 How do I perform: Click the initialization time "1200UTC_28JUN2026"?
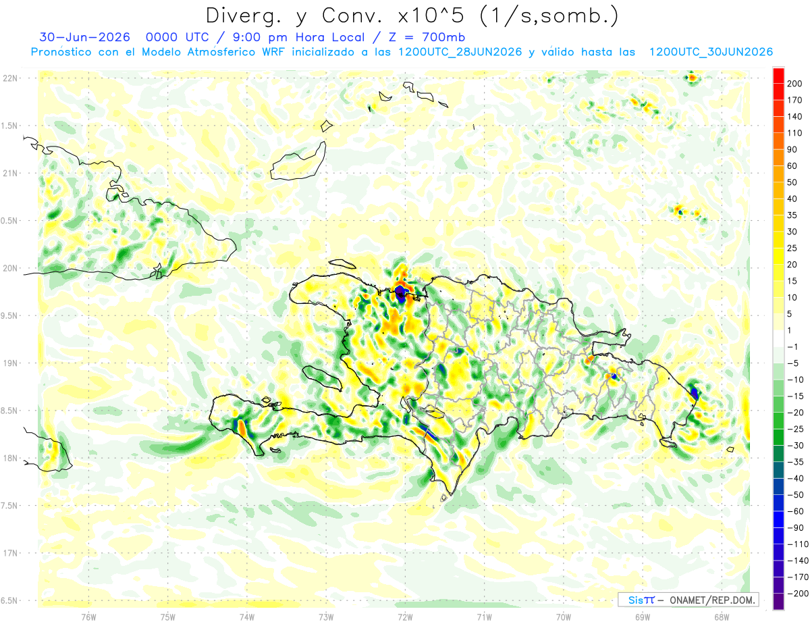pyautogui.click(x=460, y=52)
